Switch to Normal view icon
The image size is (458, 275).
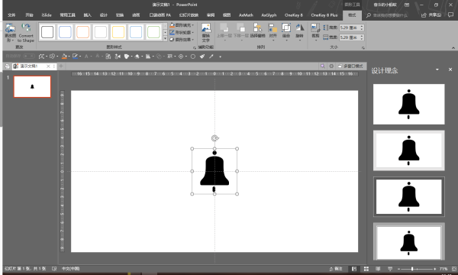pyautogui.click(x=354, y=269)
